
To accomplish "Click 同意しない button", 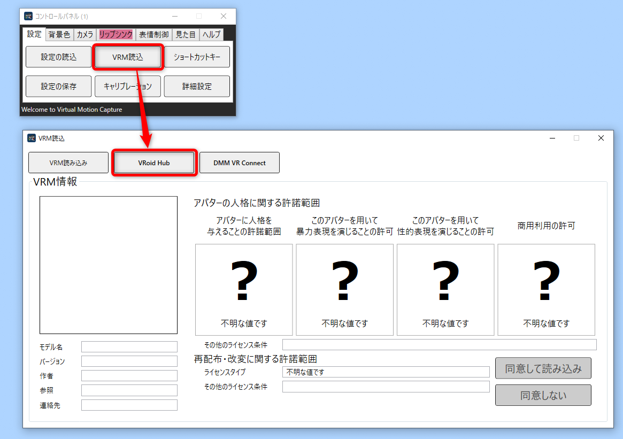I will coord(543,395).
